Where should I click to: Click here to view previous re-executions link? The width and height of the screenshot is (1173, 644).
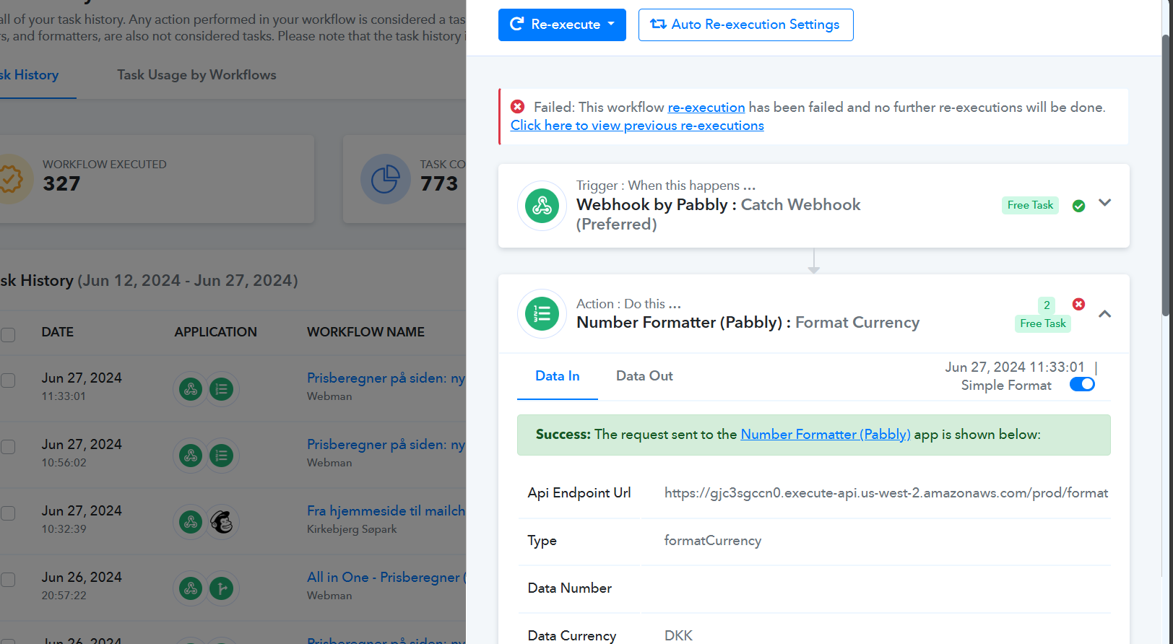[637, 126]
